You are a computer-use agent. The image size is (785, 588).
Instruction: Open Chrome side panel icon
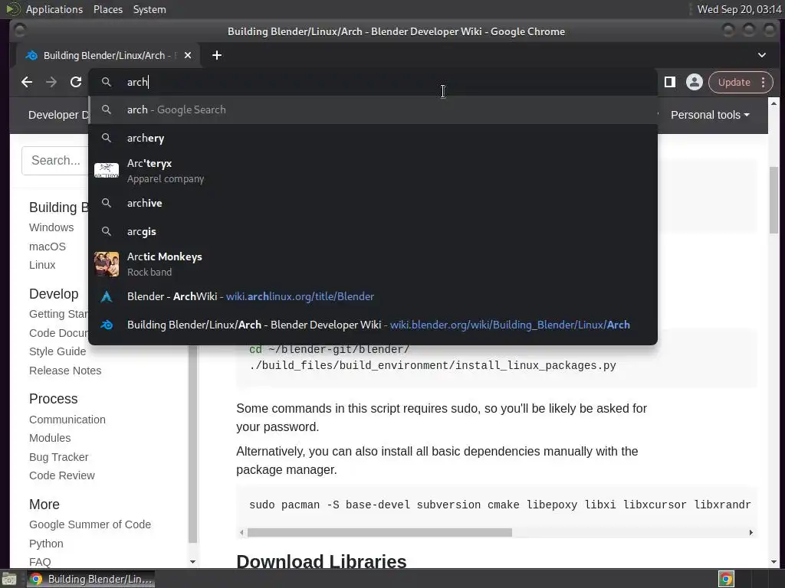670,82
